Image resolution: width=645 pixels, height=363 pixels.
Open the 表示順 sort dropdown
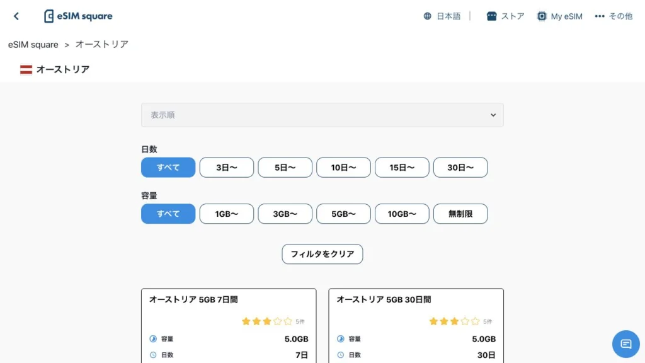[x=322, y=115]
